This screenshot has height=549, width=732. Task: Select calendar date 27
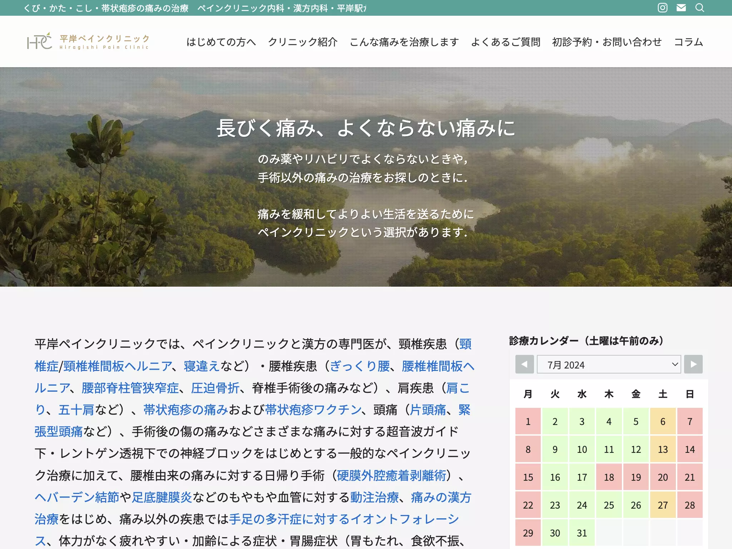[x=663, y=505]
